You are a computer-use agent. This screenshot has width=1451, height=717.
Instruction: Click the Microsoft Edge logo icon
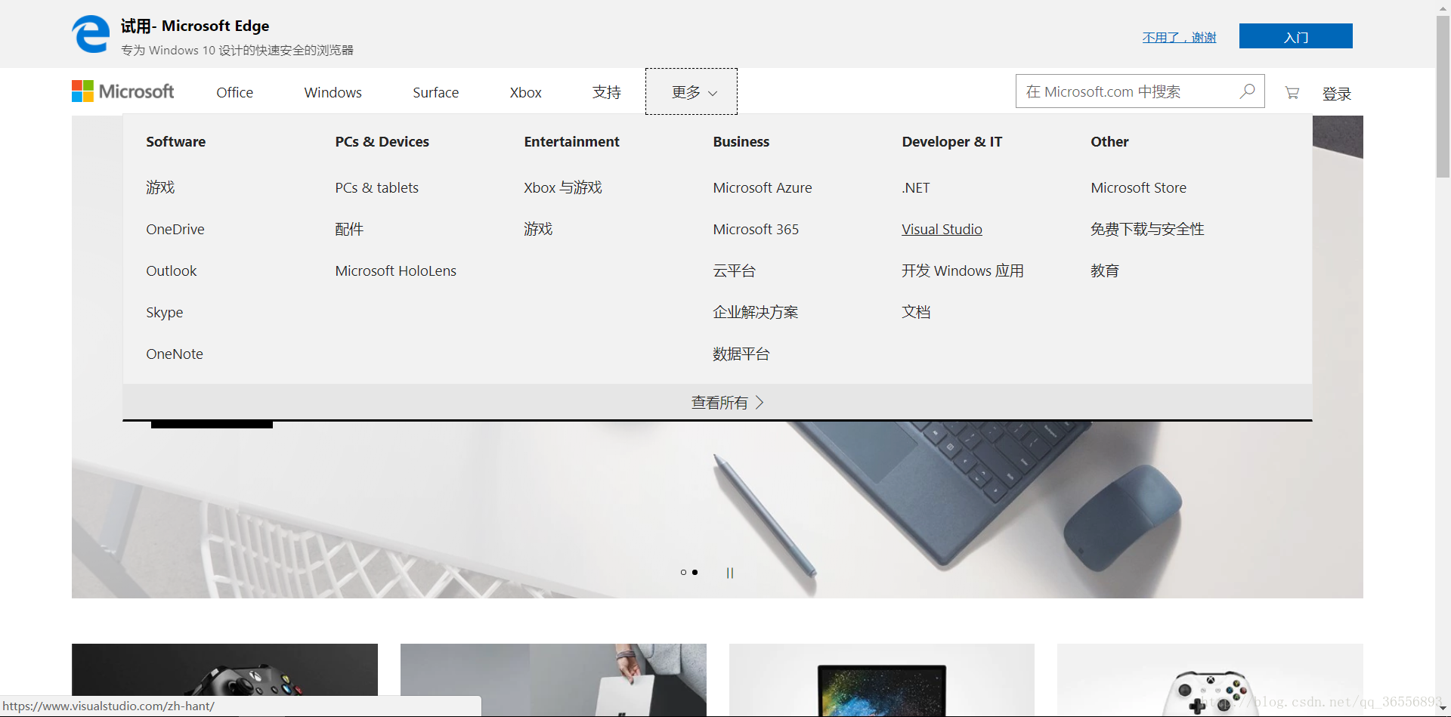click(x=91, y=35)
